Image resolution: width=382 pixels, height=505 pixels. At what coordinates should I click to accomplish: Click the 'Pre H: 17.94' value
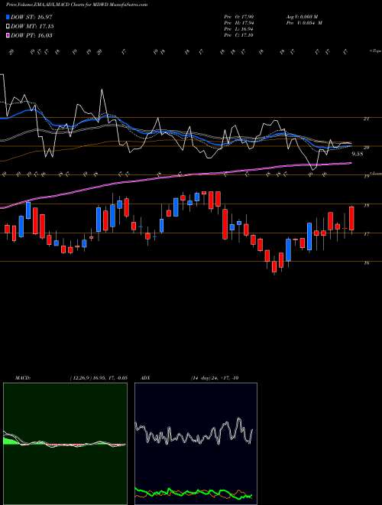(239, 23)
